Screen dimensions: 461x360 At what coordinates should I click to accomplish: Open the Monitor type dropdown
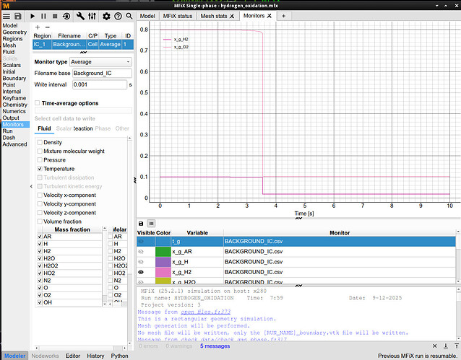[x=101, y=62]
